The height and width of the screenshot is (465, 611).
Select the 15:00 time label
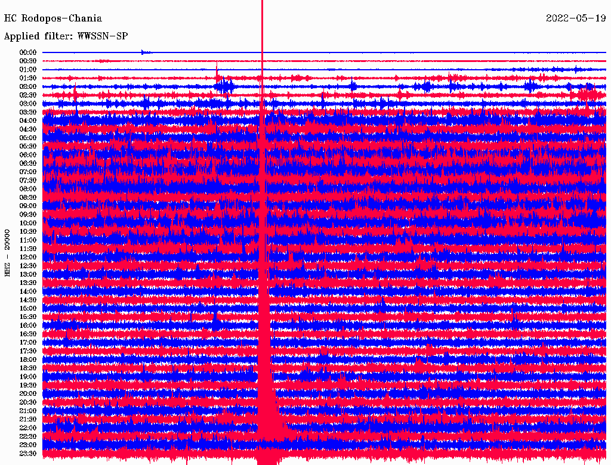pyautogui.click(x=28, y=308)
